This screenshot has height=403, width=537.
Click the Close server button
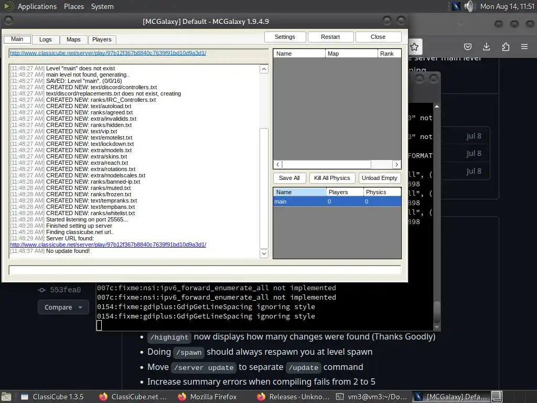(378, 37)
